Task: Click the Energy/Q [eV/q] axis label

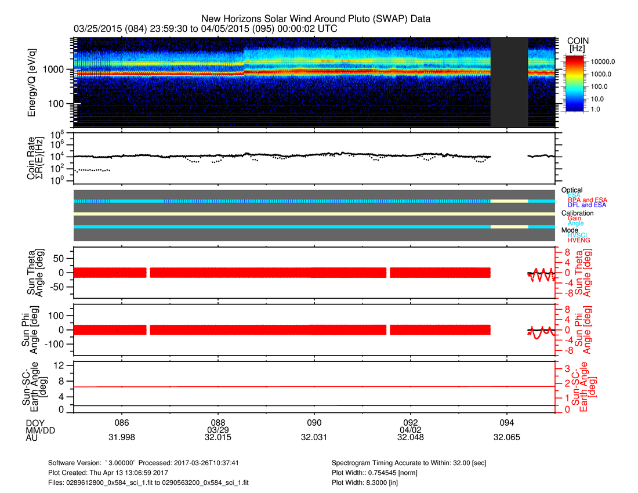Action: coord(32,82)
